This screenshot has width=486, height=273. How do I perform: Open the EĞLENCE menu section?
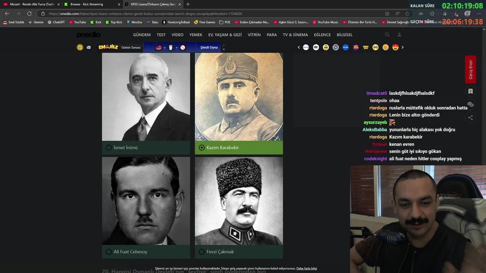[x=322, y=35]
